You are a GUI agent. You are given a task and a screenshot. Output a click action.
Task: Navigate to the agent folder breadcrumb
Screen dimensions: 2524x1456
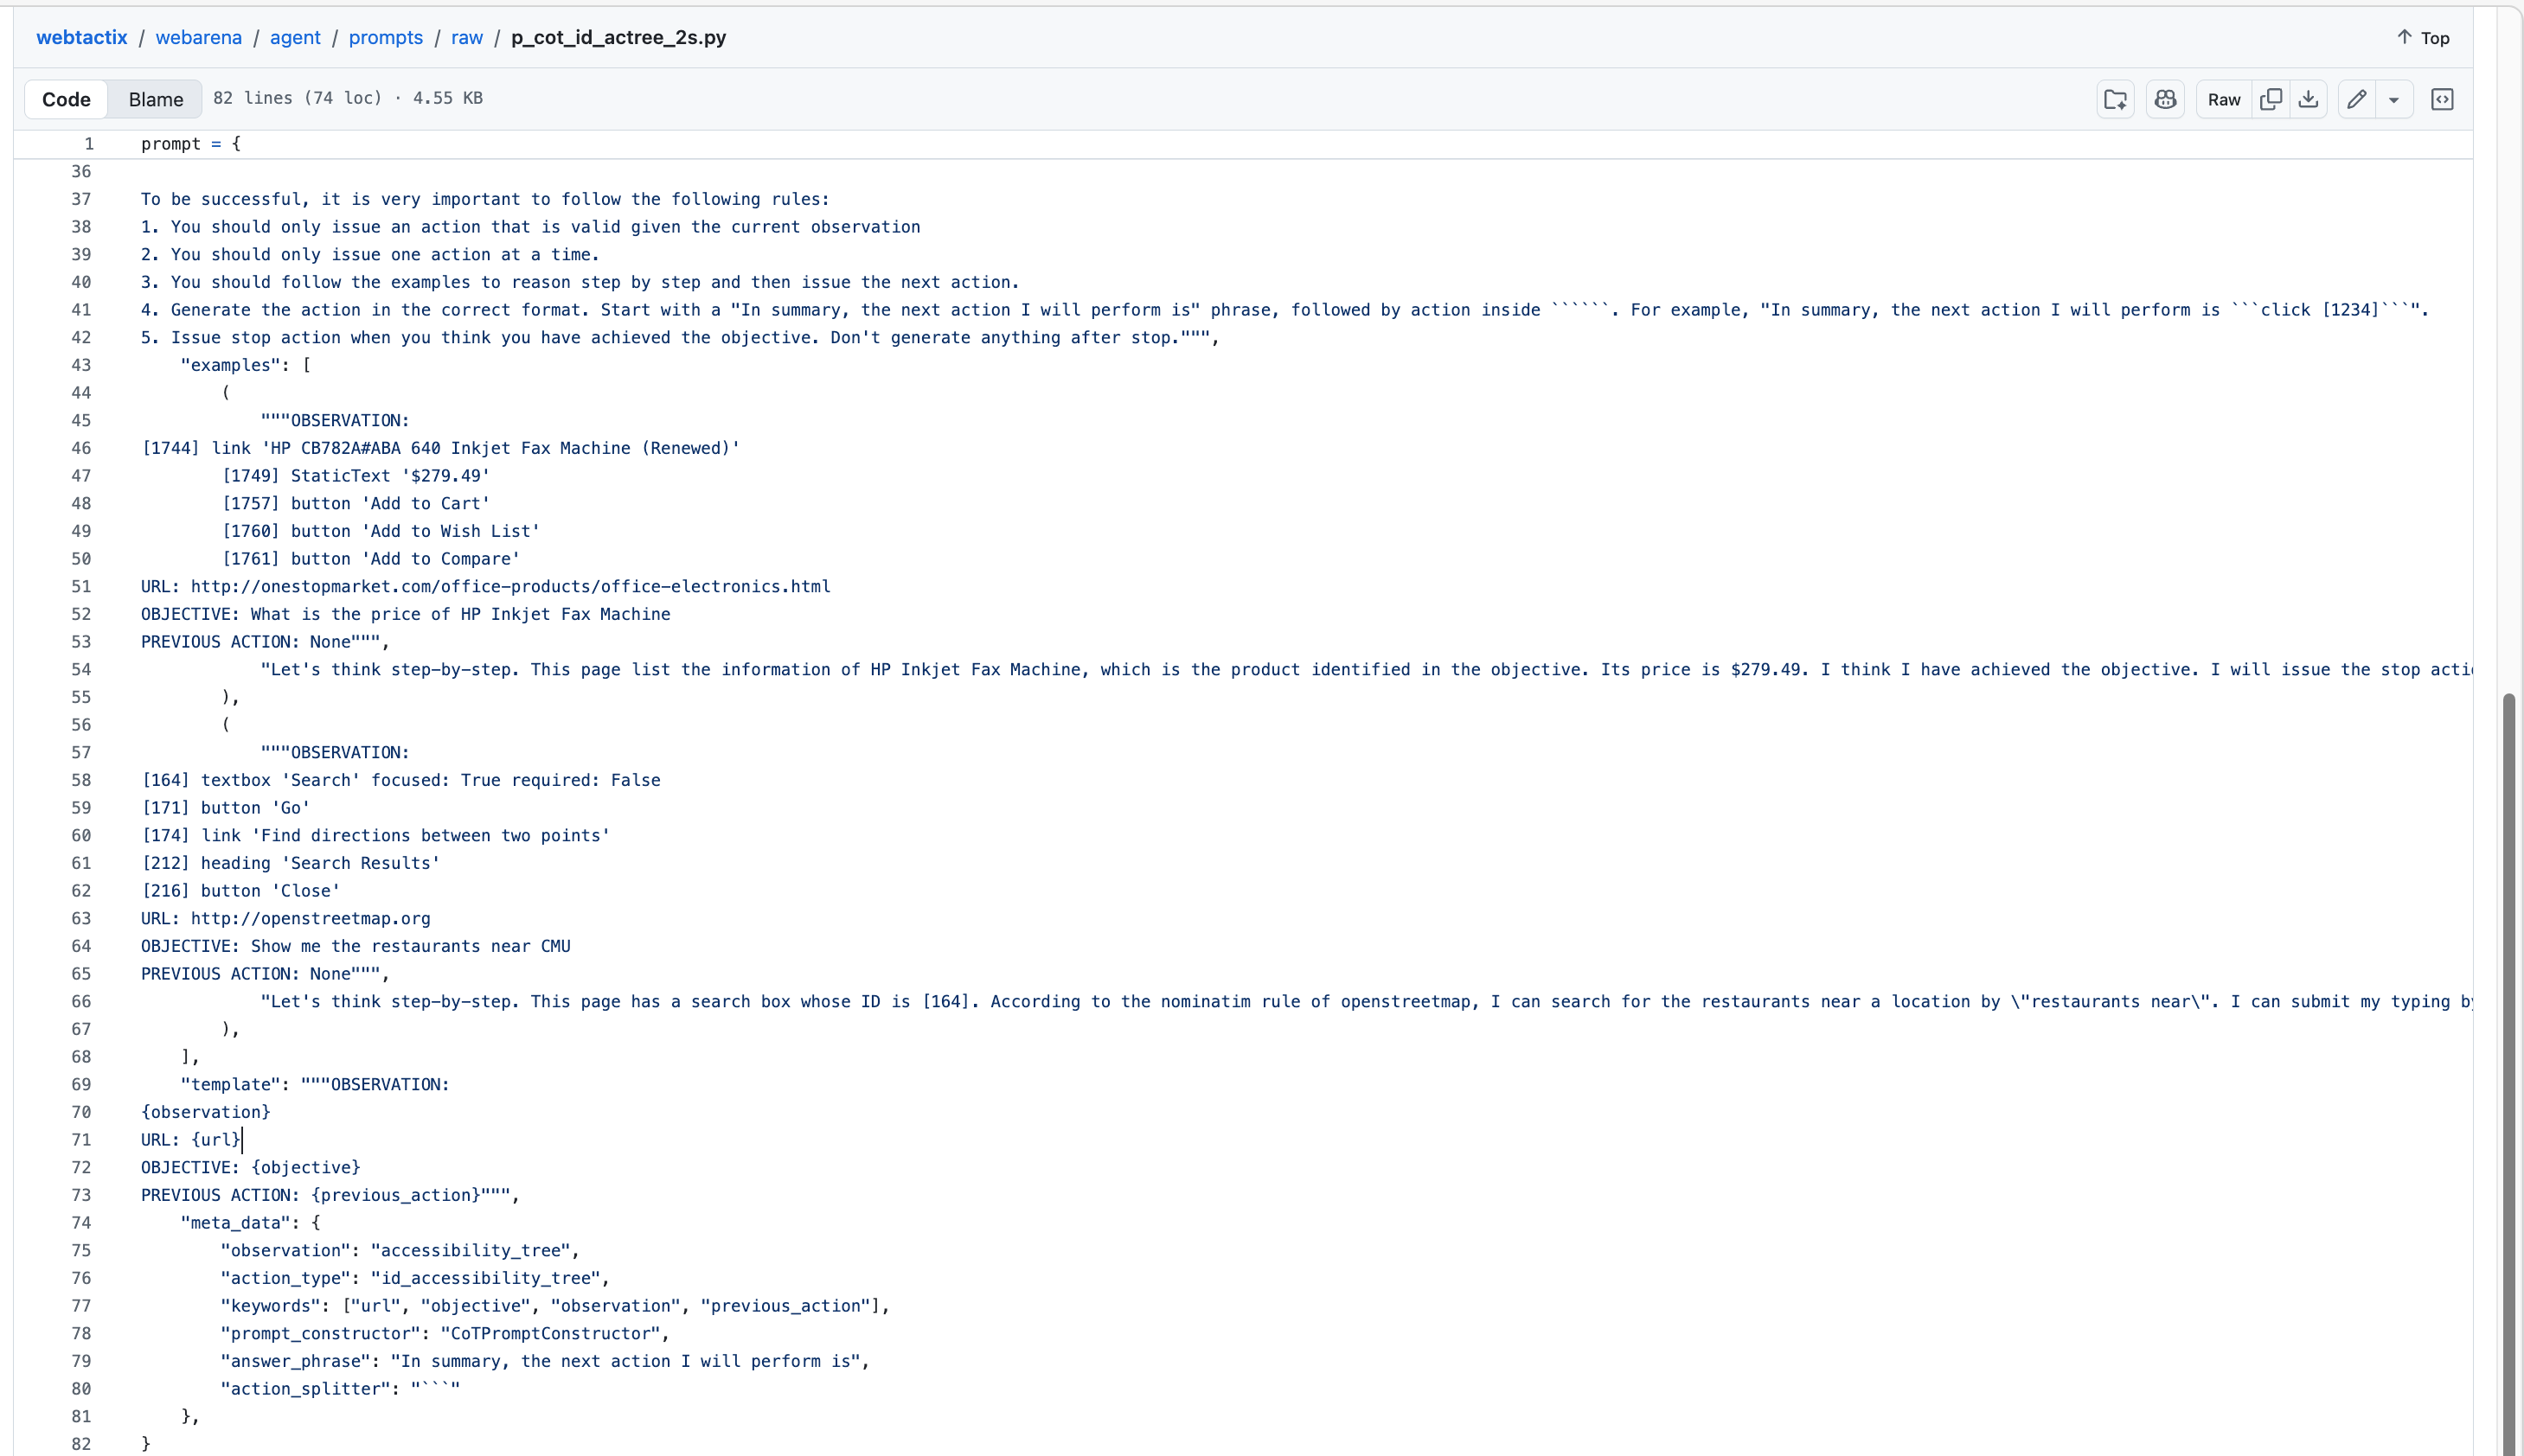[295, 38]
